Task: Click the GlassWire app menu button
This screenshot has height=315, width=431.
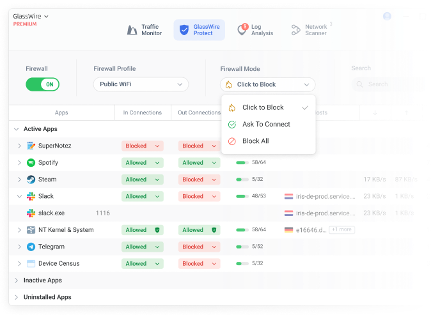Action: click(x=31, y=16)
